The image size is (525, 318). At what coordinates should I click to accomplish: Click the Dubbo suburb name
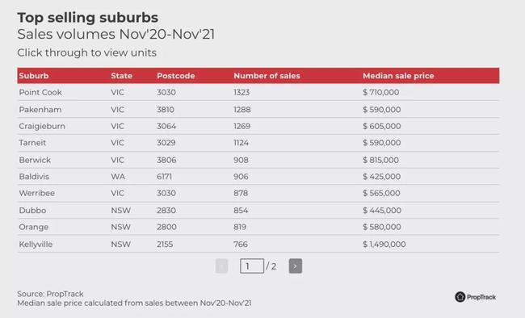pyautogui.click(x=32, y=211)
